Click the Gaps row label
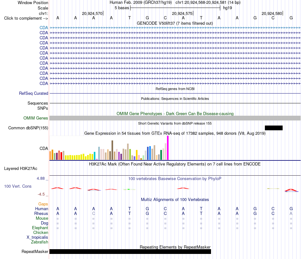Screen dimensions: 301x259 43,204
